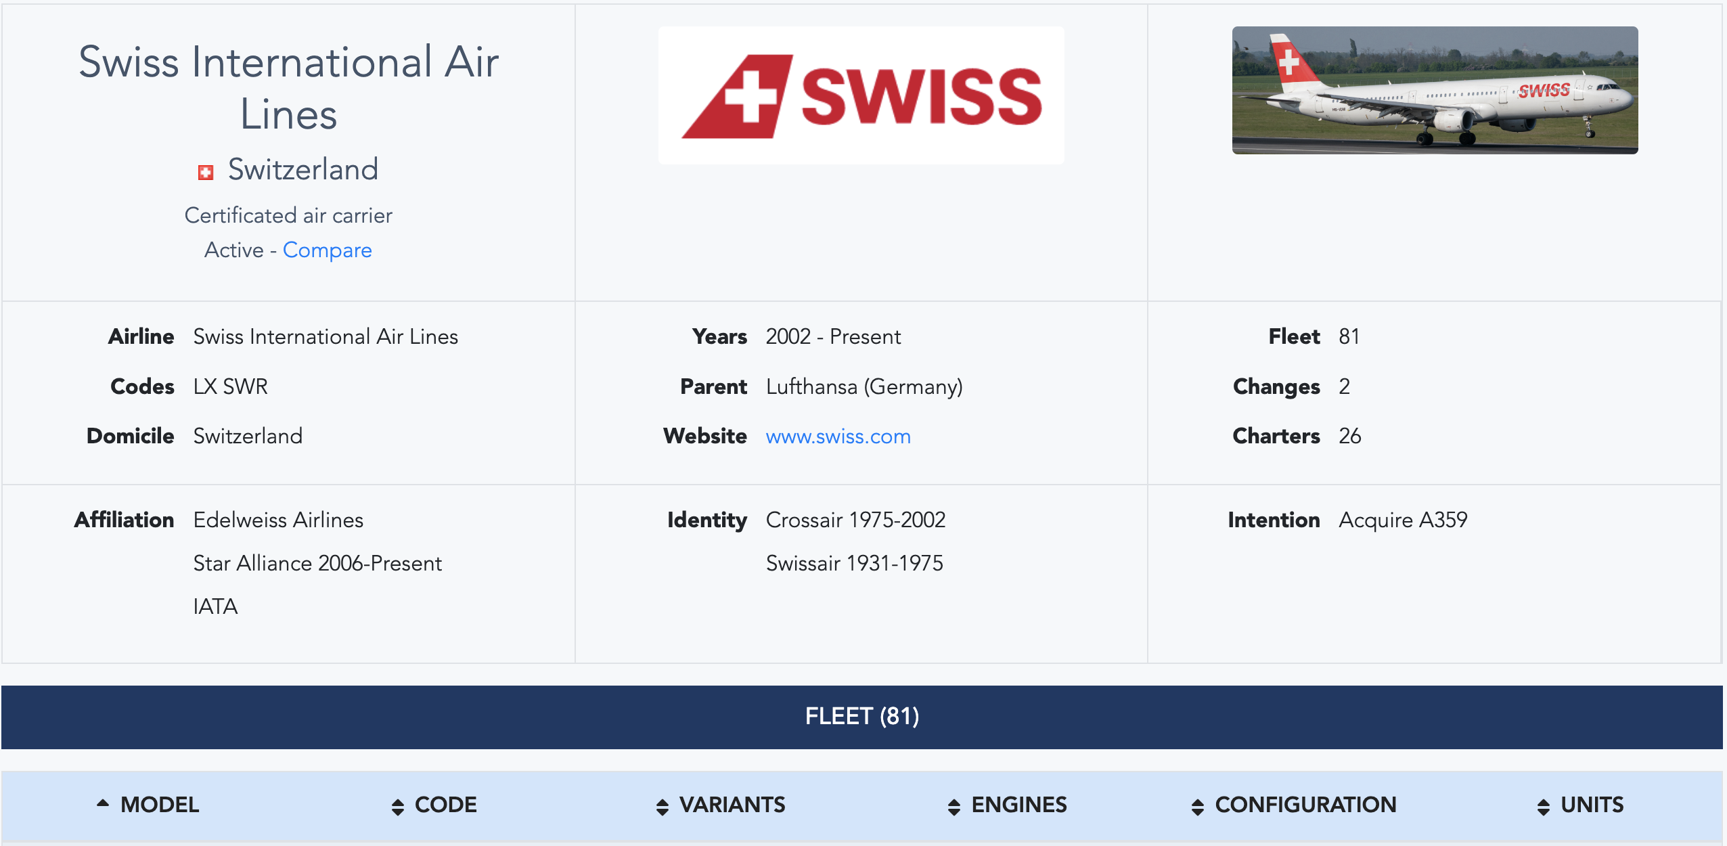This screenshot has height=846, width=1727.
Task: Sort table by CONFIGURATION arrows
Action: (1198, 806)
